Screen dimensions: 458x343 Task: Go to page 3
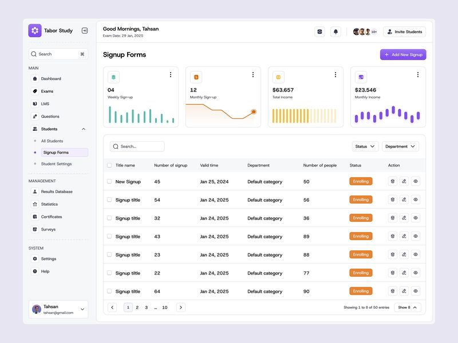coord(147,308)
